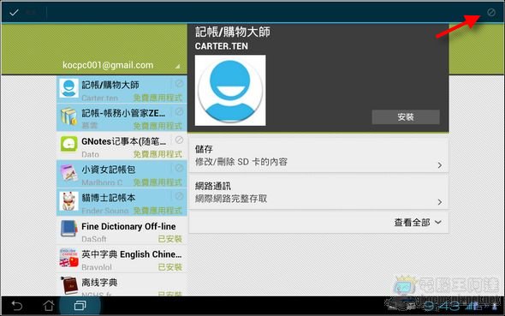Tap the checkmark done icon in top bar

[x=14, y=13]
